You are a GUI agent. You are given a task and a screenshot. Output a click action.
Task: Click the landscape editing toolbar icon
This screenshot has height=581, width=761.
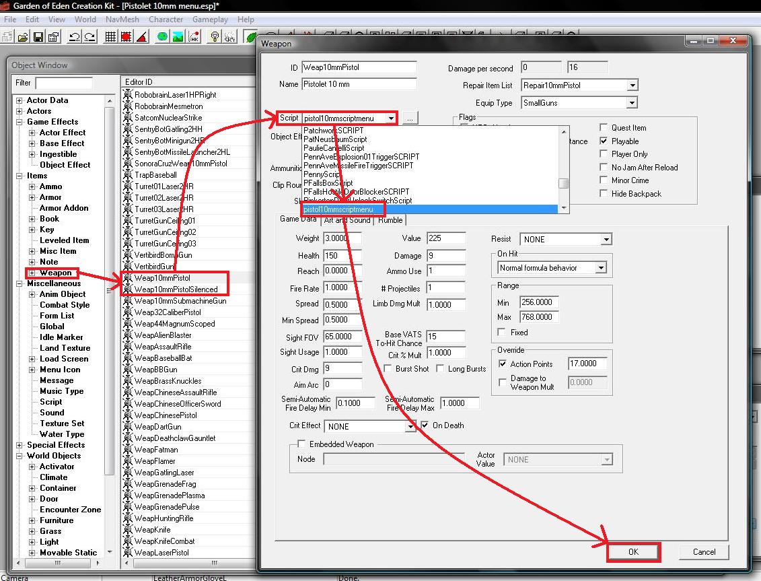178,36
